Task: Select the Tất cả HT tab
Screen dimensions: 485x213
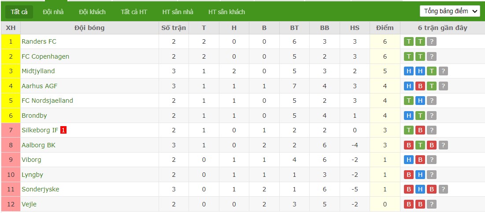Action: pos(134,12)
